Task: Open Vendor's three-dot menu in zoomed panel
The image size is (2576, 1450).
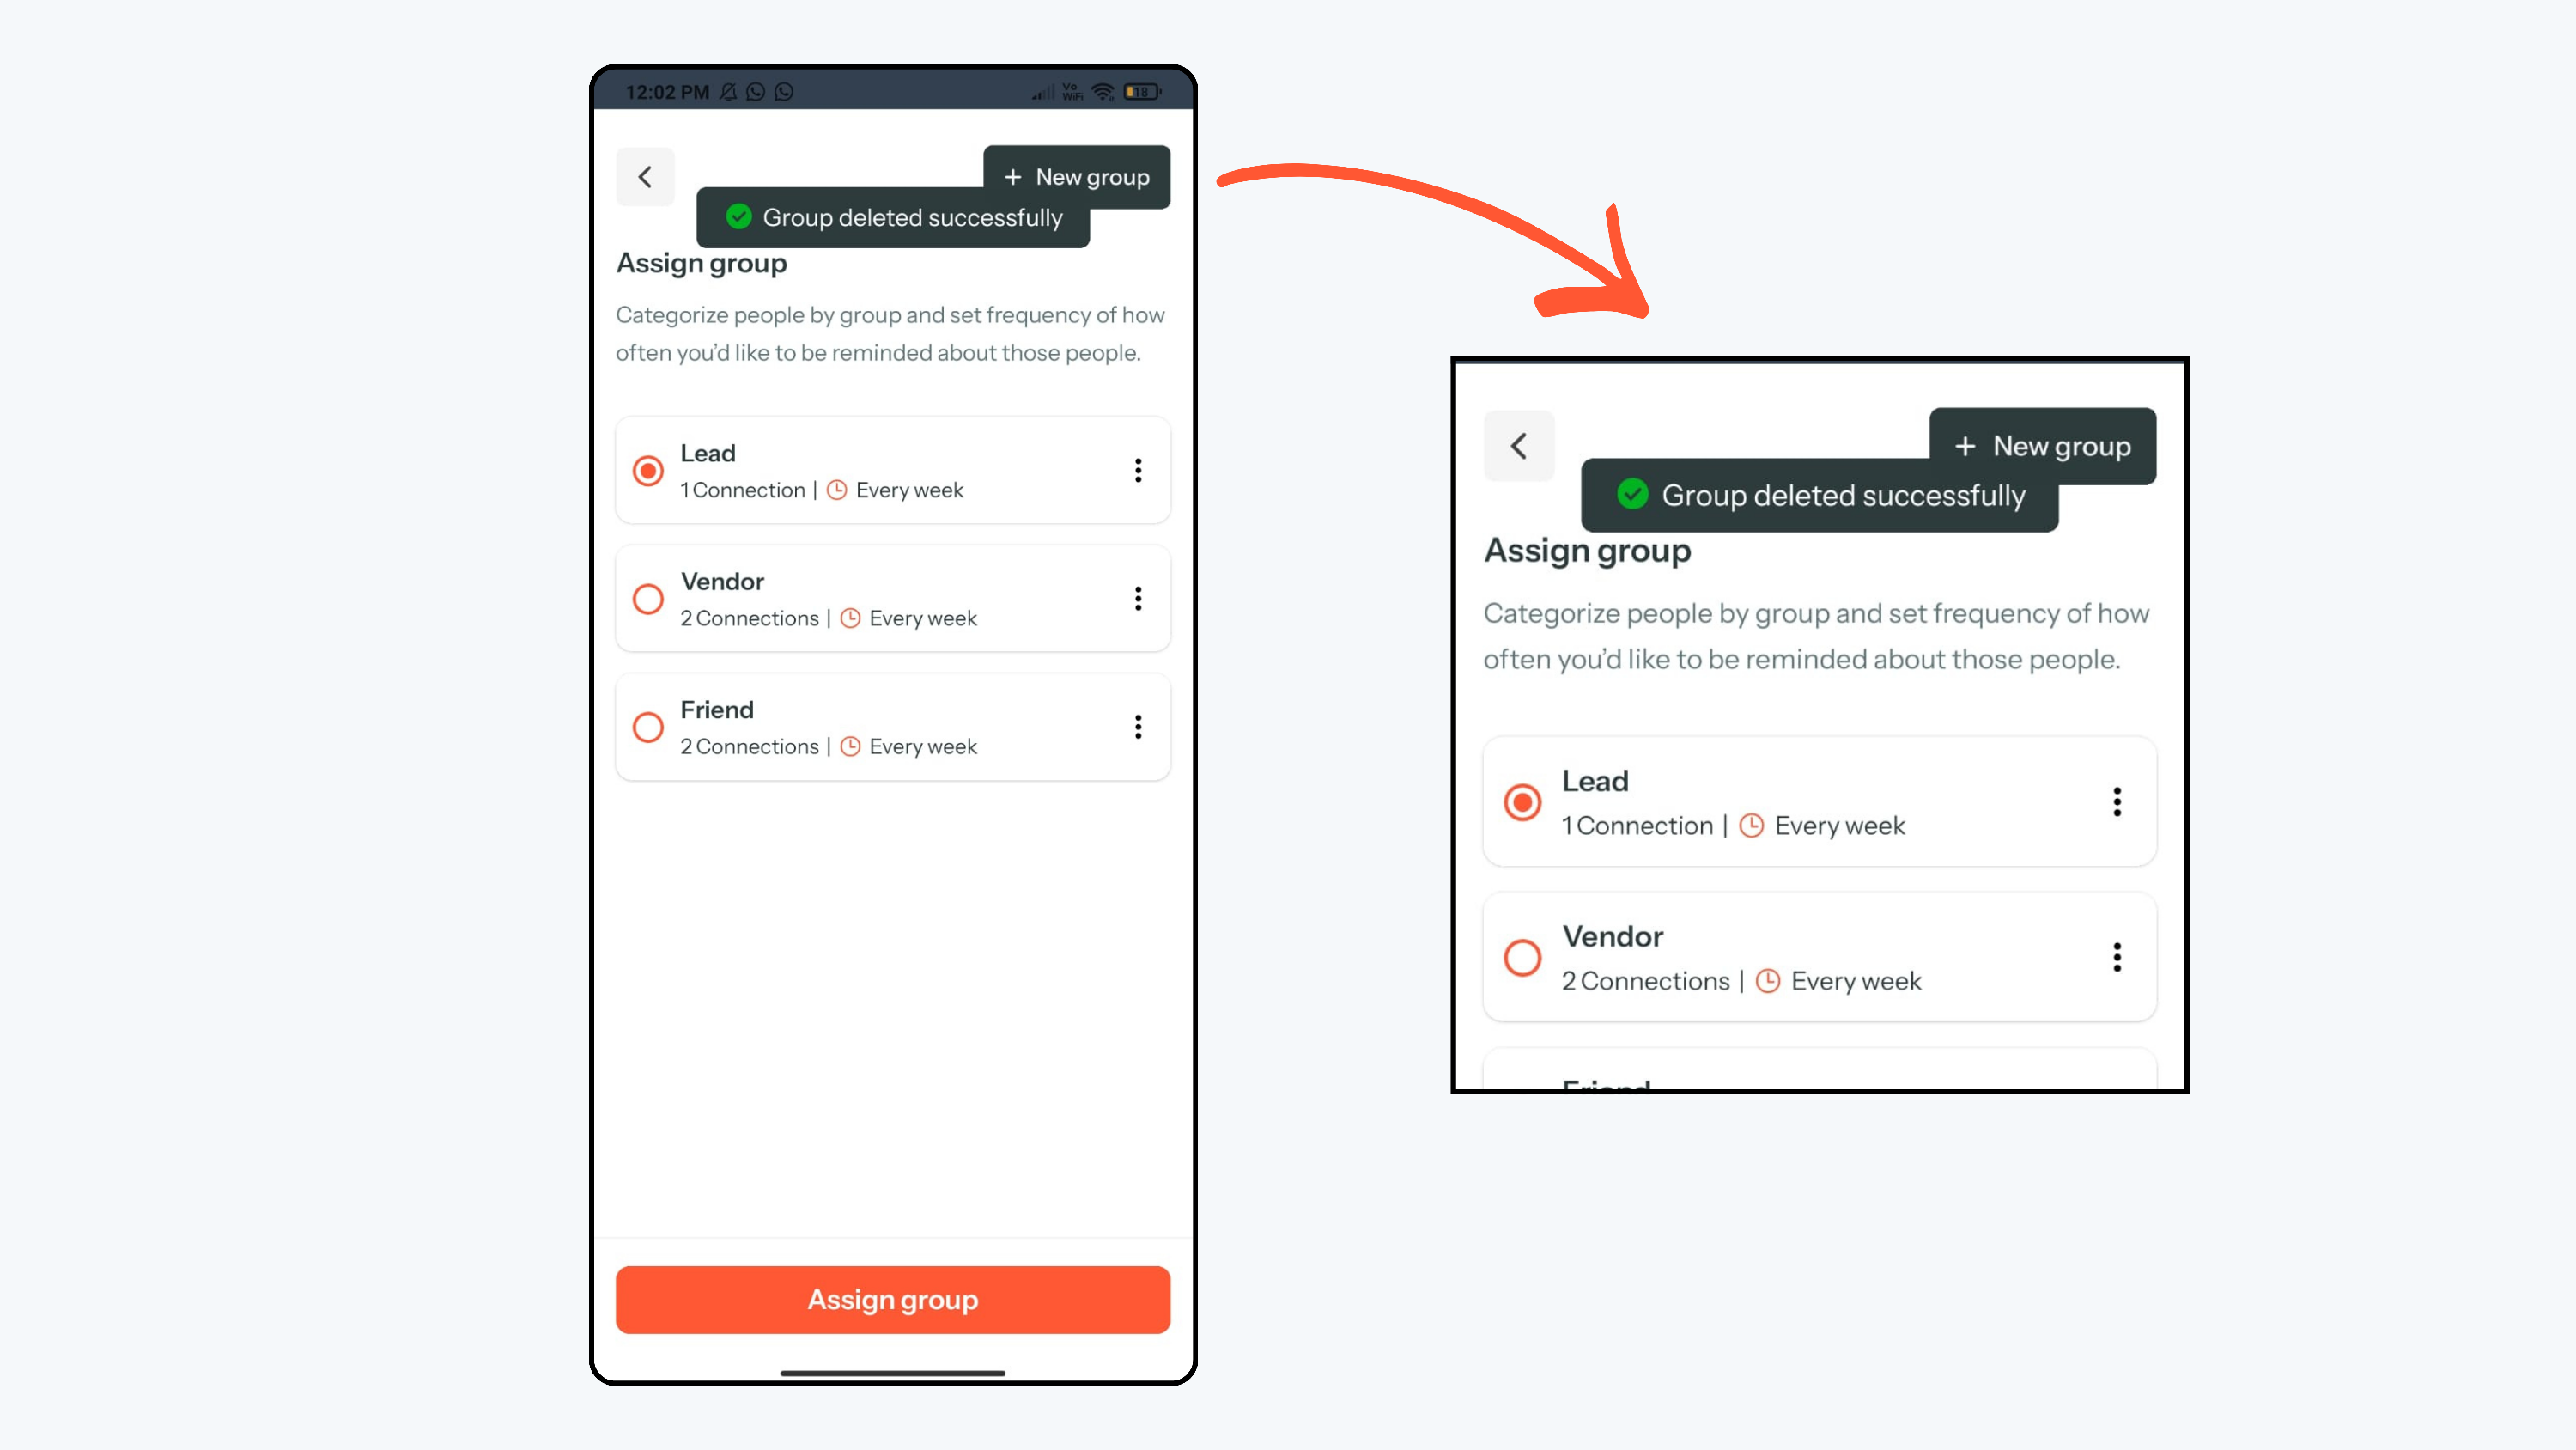Action: tap(2117, 958)
